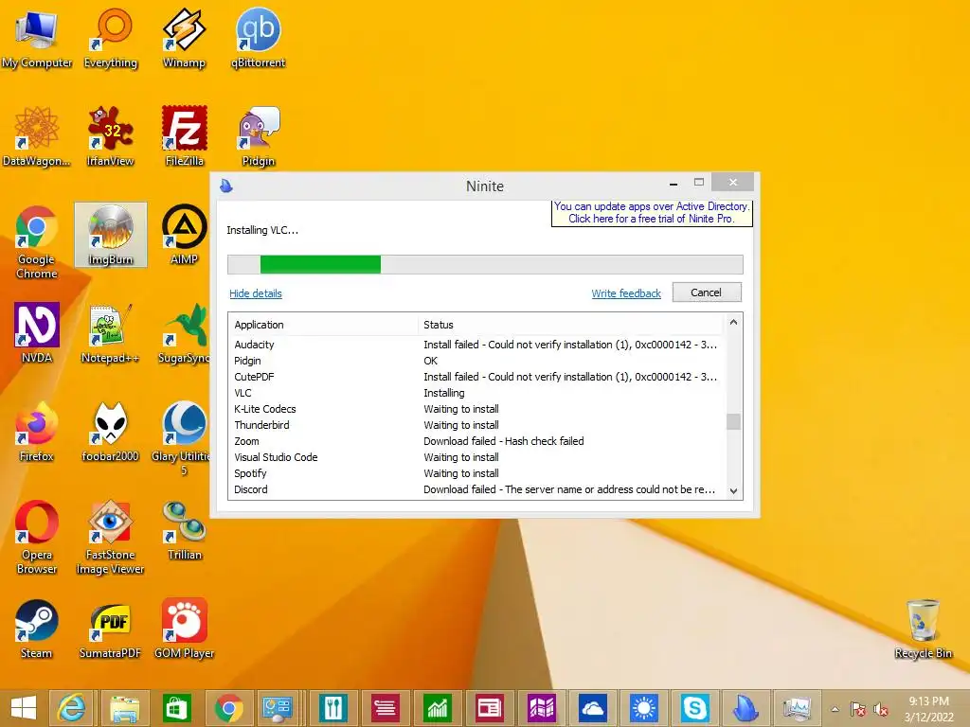Viewport: 970px width, 727px height.
Task: Open the clock showing 9:13 PM
Action: tap(928, 709)
